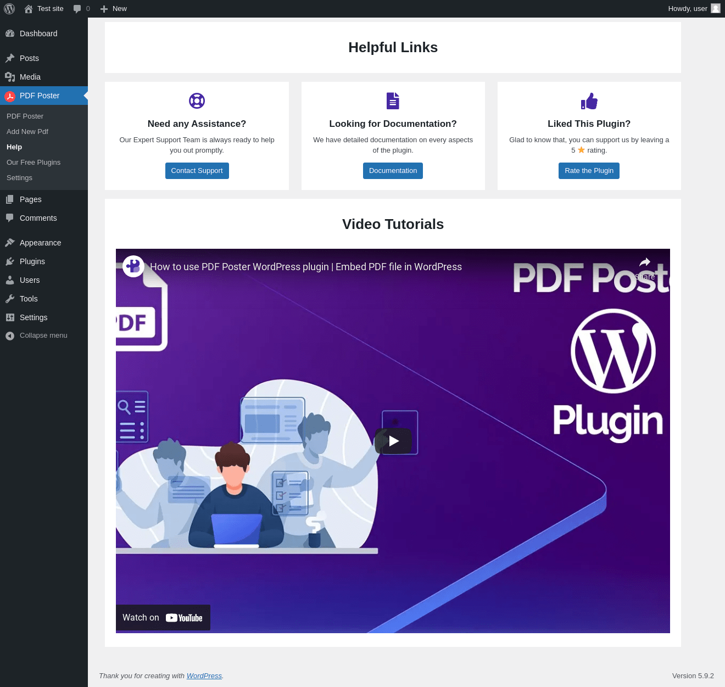Click the Video Tutorials heading
The height and width of the screenshot is (687, 725).
393,225
